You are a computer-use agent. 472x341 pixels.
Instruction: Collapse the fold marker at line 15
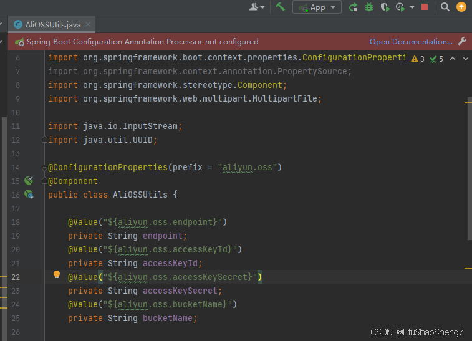point(44,181)
